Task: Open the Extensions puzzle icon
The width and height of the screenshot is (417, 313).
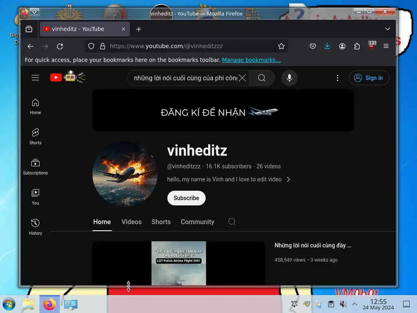Action: coord(357,46)
